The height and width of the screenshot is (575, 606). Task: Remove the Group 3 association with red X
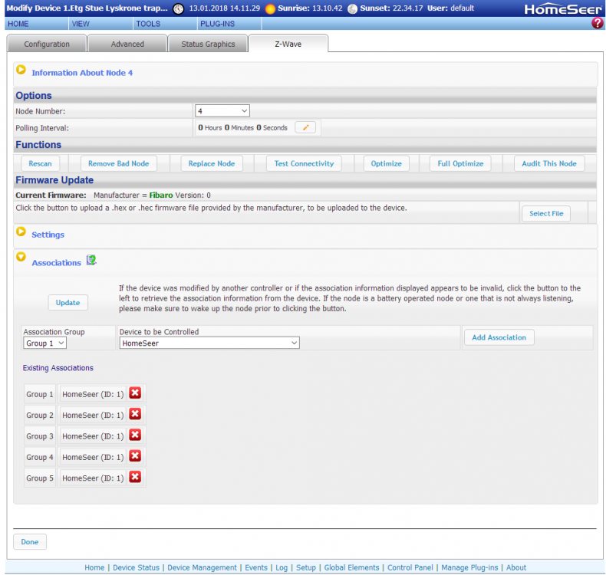135,435
